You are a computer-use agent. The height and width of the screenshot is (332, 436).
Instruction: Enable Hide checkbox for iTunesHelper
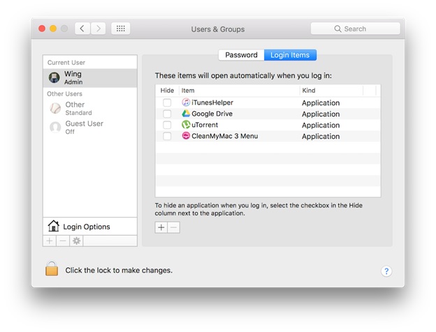(x=167, y=103)
